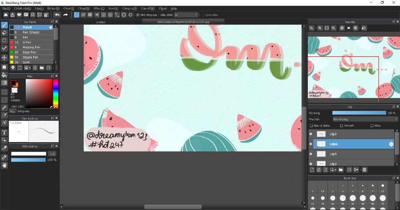Viewport: 400px width, 210px height.
Task: Open the Cửa sổ menu
Action: 148,9
